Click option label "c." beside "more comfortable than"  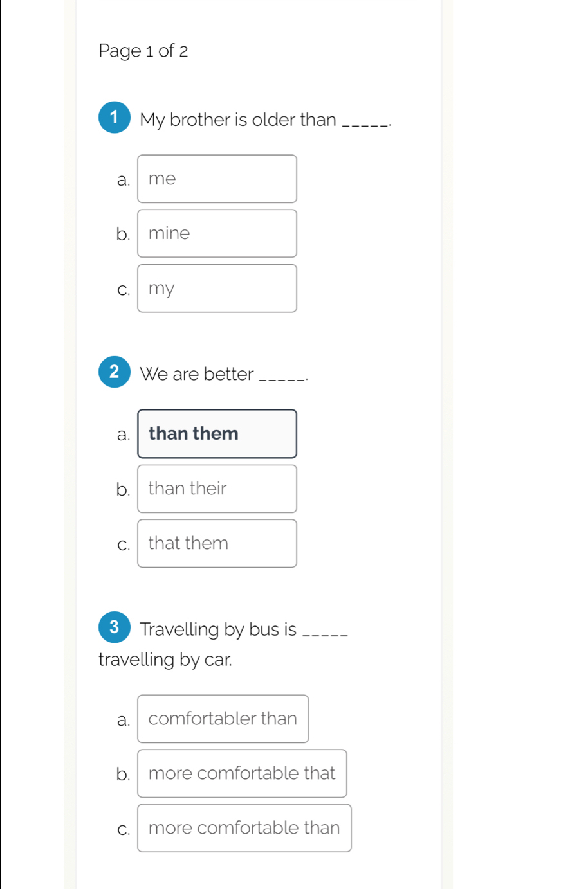tap(123, 830)
